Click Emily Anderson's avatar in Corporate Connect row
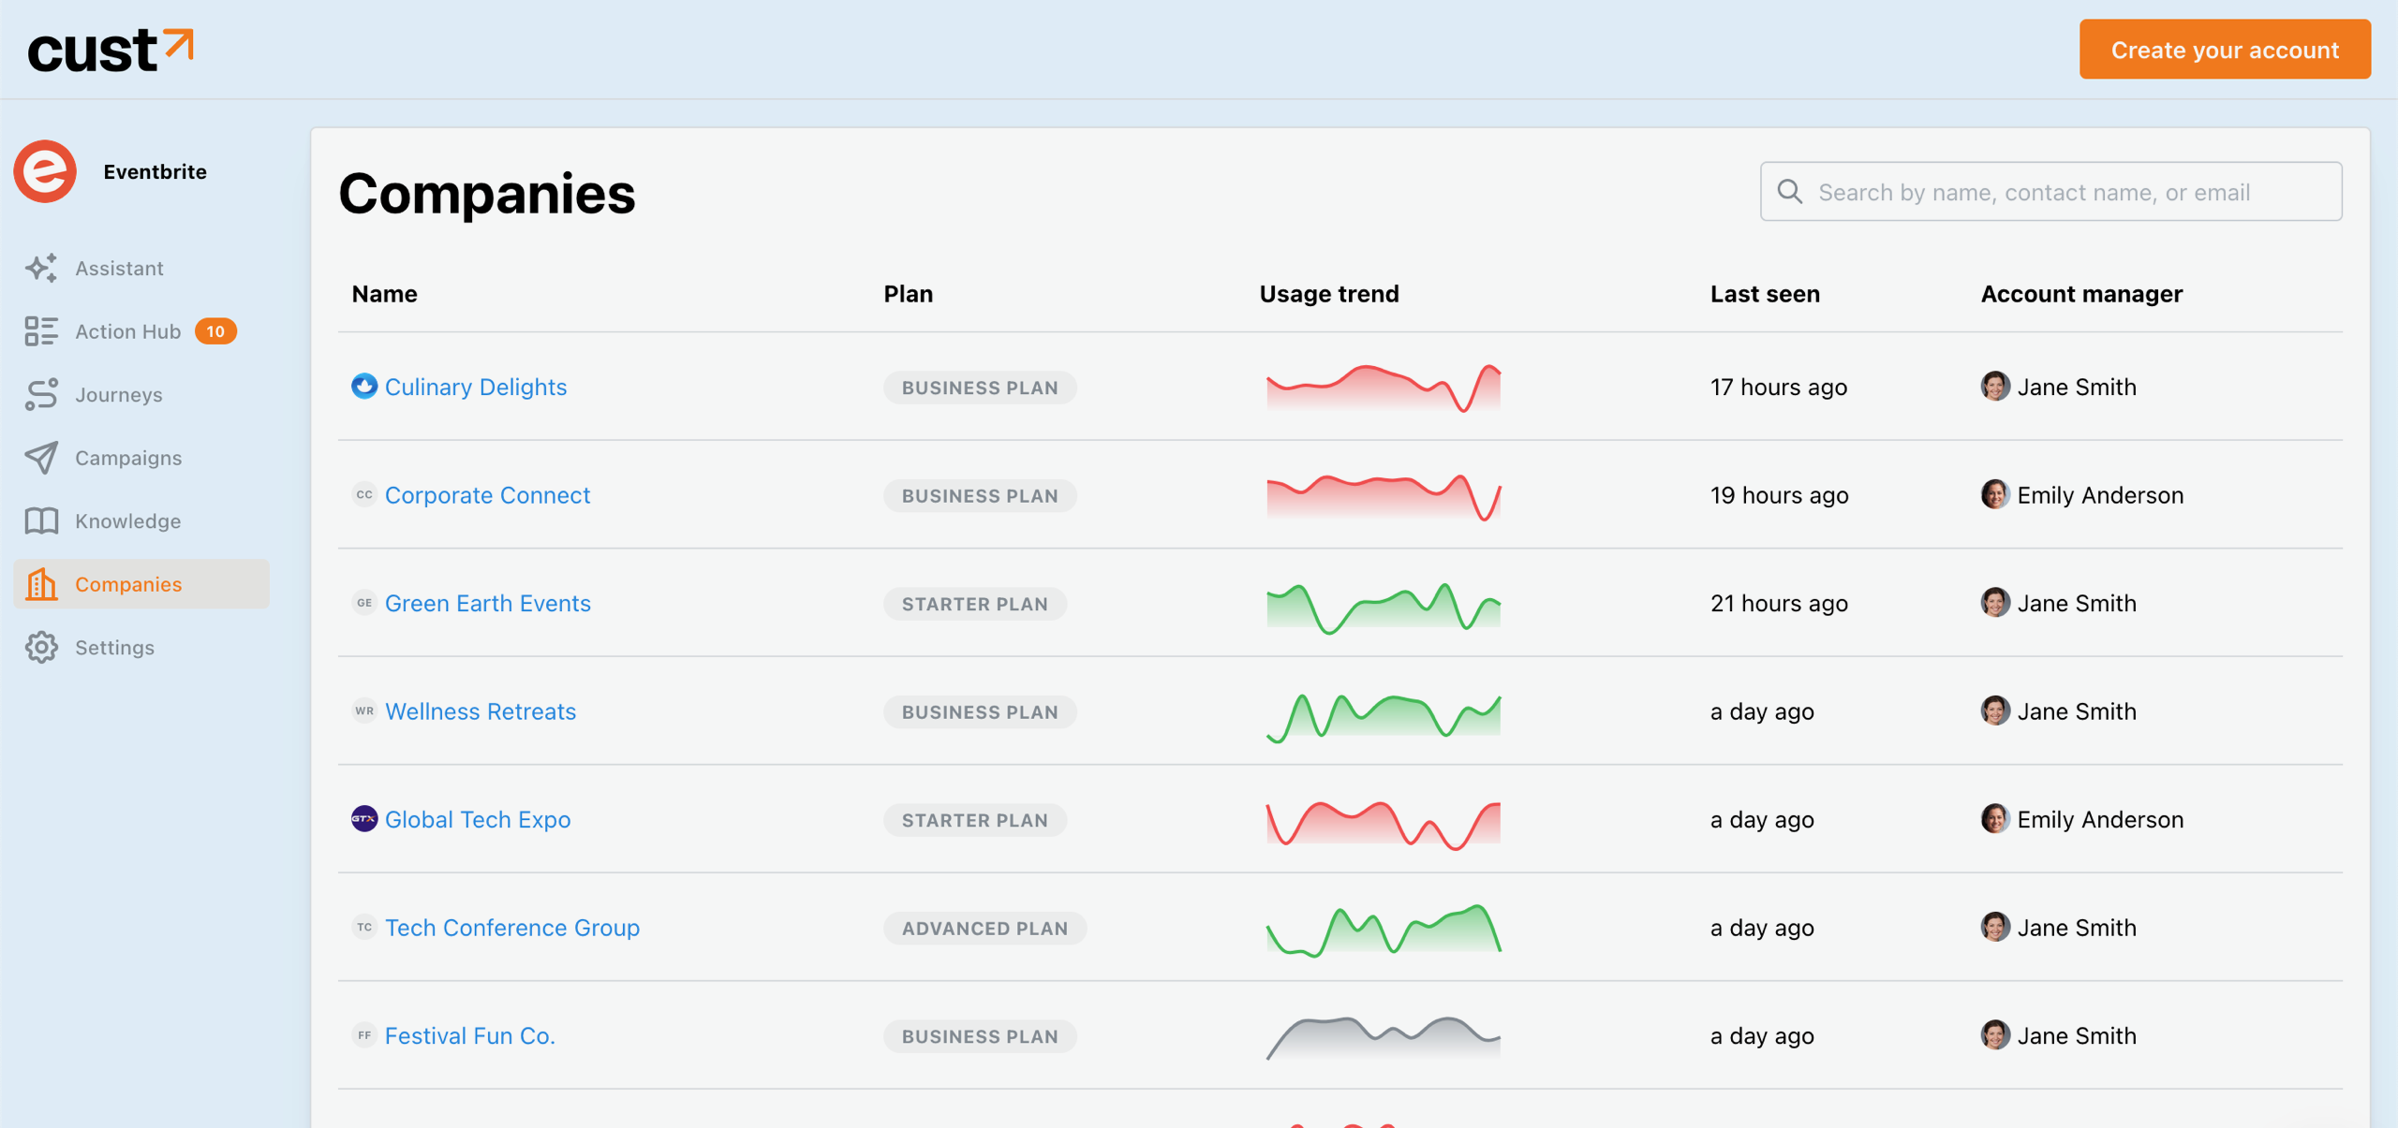This screenshot has width=2398, height=1128. pos(1994,494)
